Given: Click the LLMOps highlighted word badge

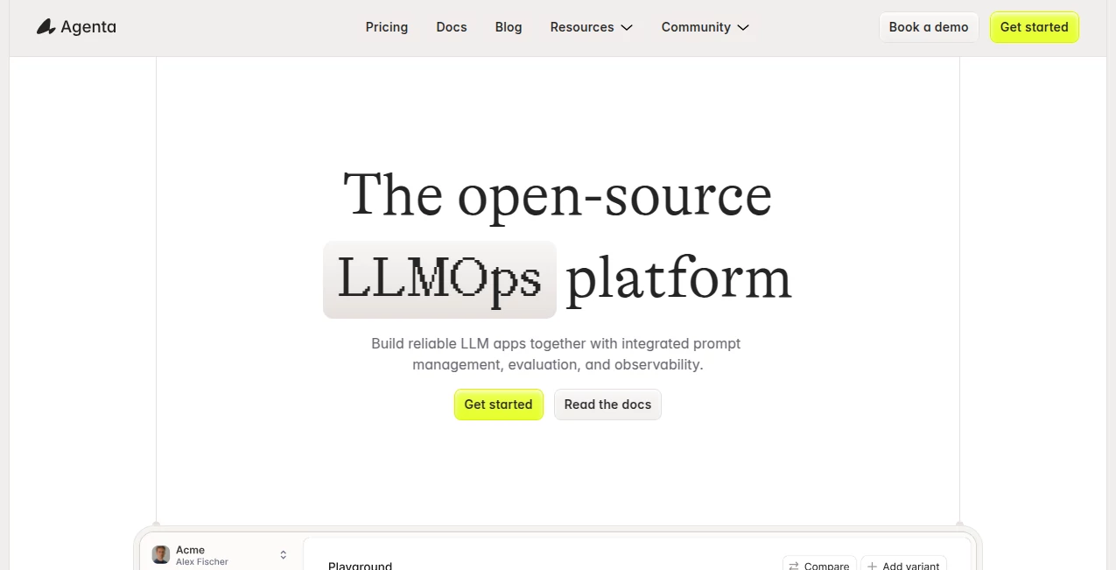Looking at the screenshot, I should (439, 279).
